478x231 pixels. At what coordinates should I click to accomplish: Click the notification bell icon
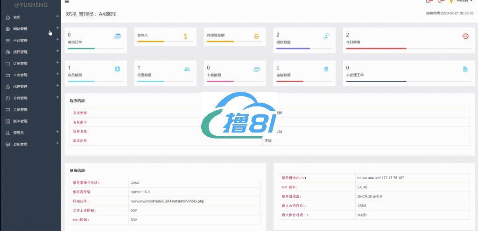click(440, 1)
